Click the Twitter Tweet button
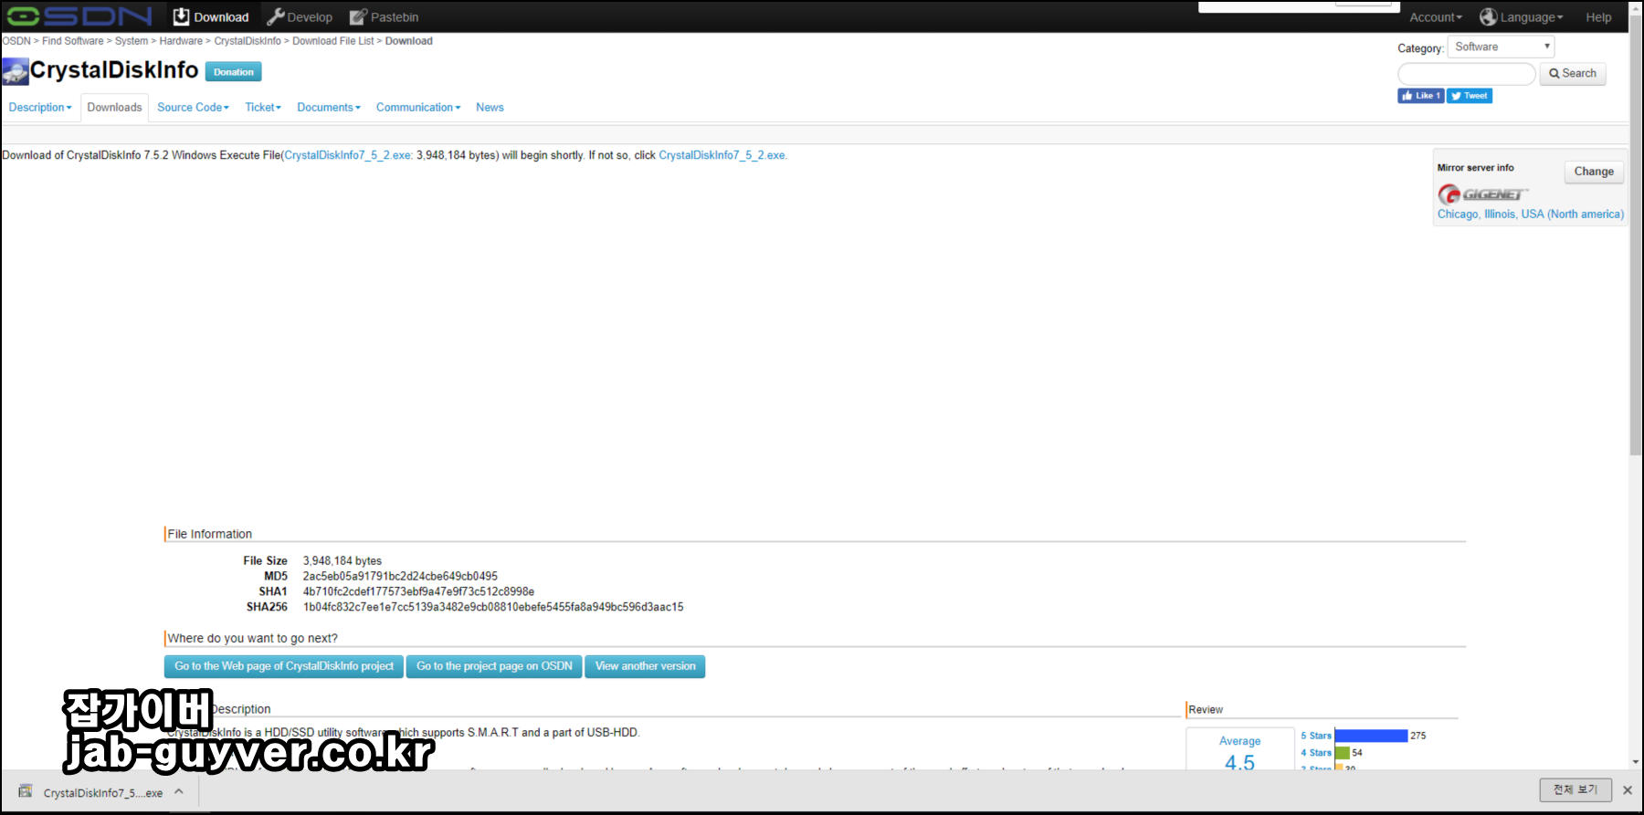Viewport: 1644px width, 815px height. click(1470, 96)
